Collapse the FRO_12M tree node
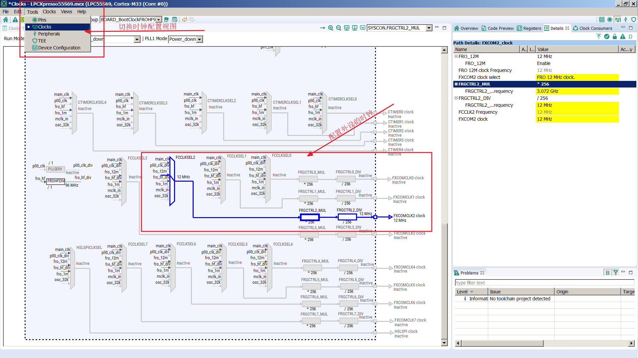Image resolution: width=638 pixels, height=358 pixels. pos(456,56)
